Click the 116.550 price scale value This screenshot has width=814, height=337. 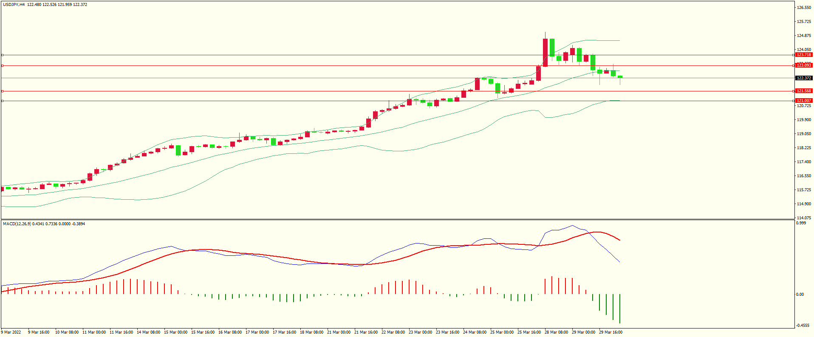[804, 176]
